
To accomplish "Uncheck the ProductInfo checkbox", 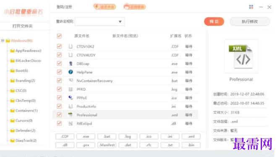I will tap(59, 106).
